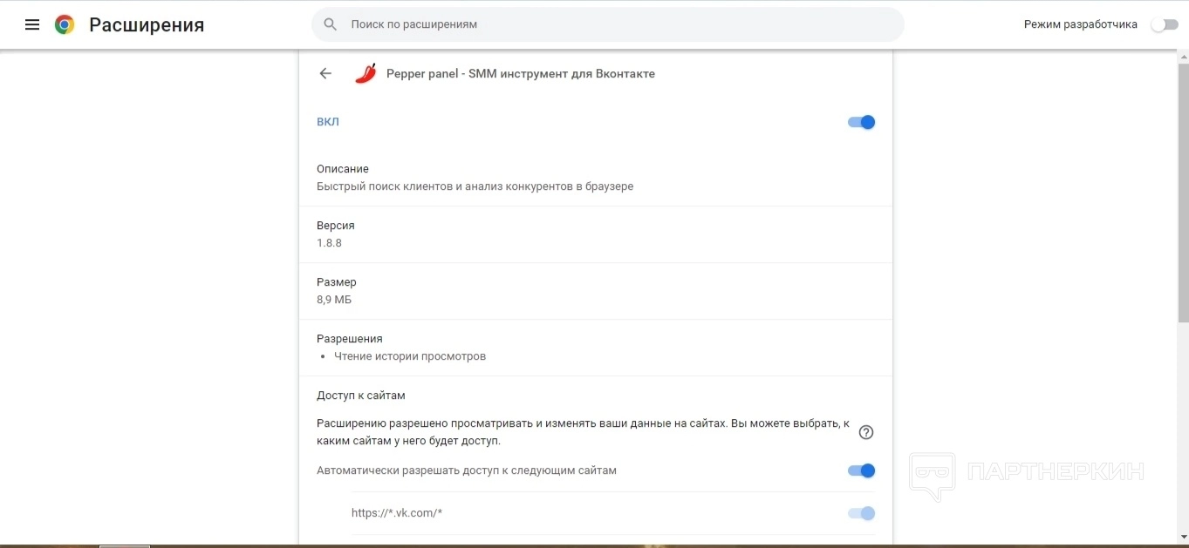Click the 'Доступ к сайтам' heading
Screen dimensions: 1189x548
361,396
